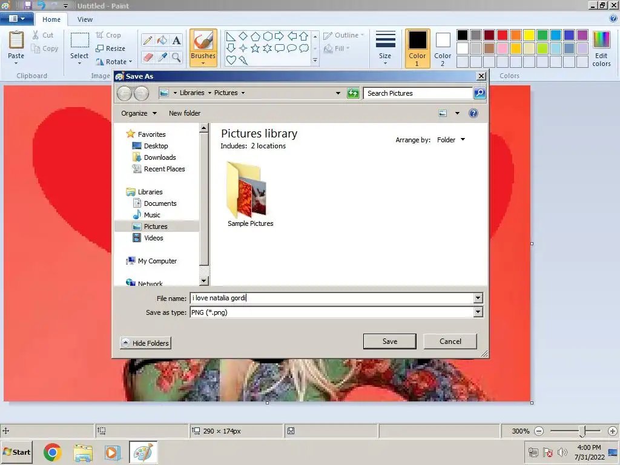Select the Sample Pictures folder
The height and width of the screenshot is (465, 620).
click(250, 194)
